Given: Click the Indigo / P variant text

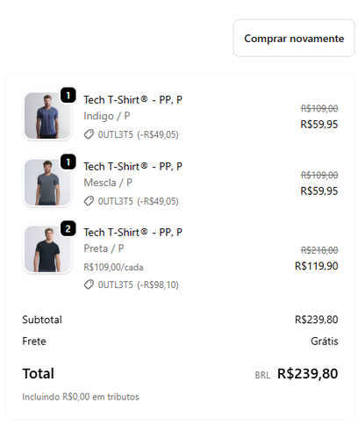Looking at the screenshot, I should click(107, 116).
